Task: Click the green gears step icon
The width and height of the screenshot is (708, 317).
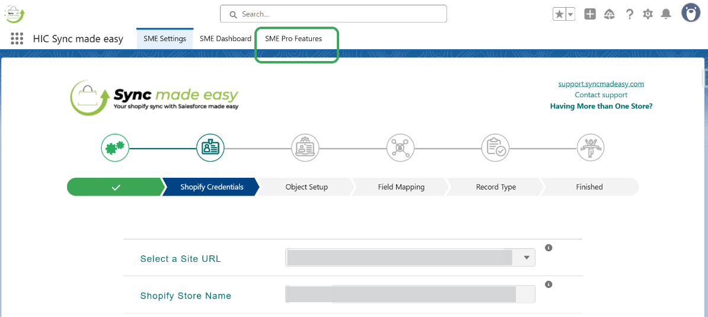Action: (x=114, y=148)
